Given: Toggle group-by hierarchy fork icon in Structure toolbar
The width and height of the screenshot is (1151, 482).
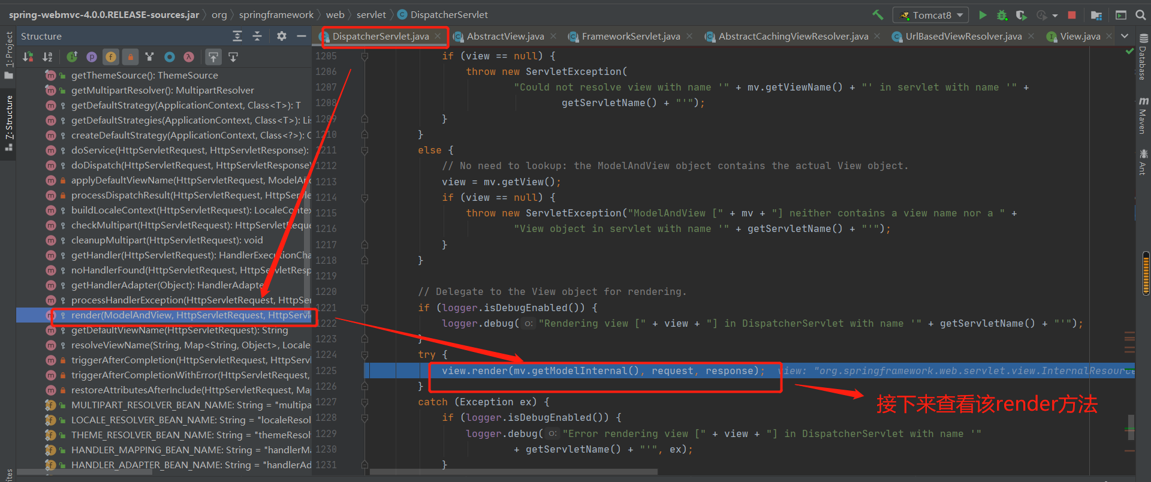Looking at the screenshot, I should click(x=149, y=57).
